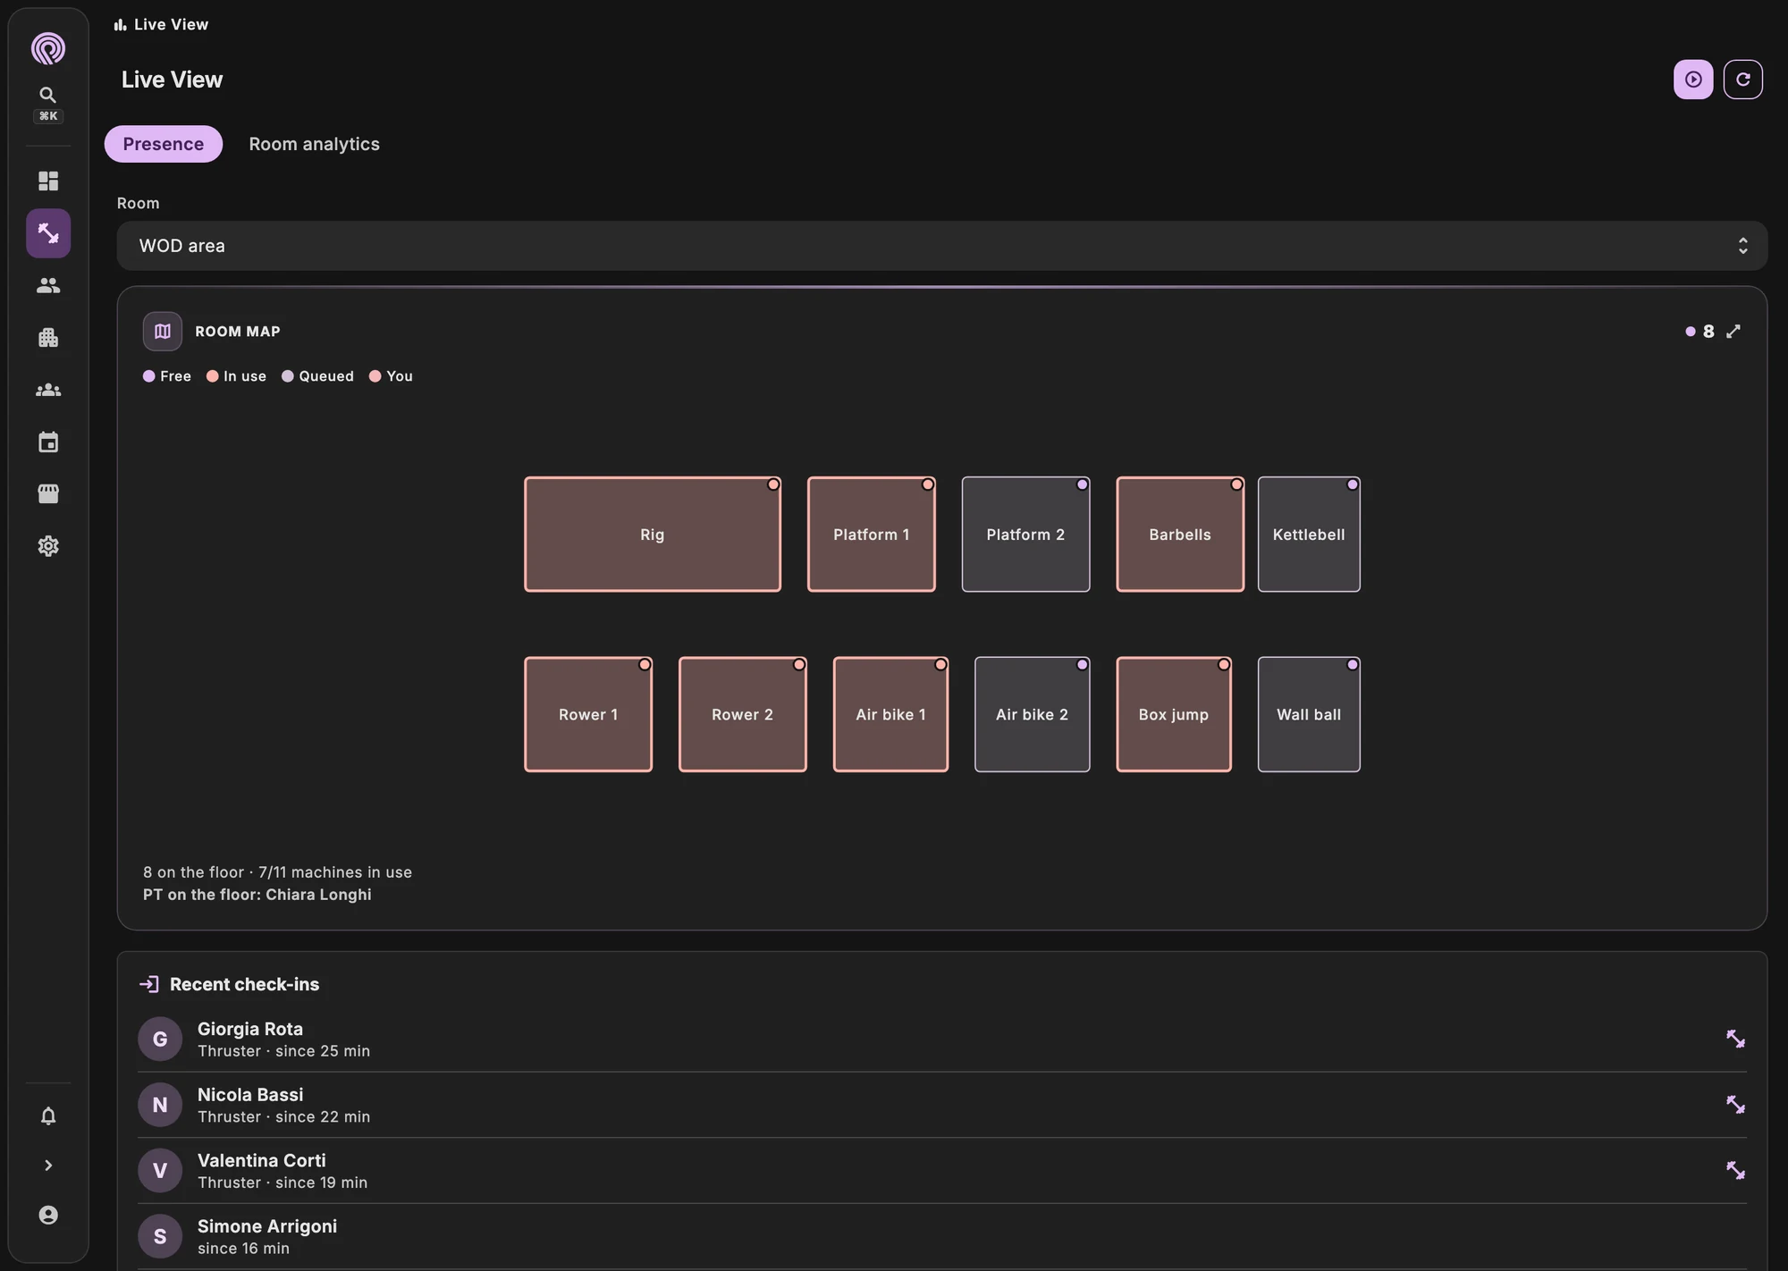The height and width of the screenshot is (1271, 1788).
Task: Click dumbbell icon on Giorgia Rota row
Action: click(x=1735, y=1039)
